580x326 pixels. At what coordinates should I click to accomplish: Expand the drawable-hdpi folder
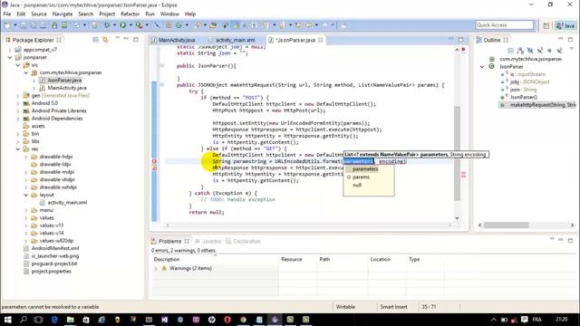pos(26,157)
